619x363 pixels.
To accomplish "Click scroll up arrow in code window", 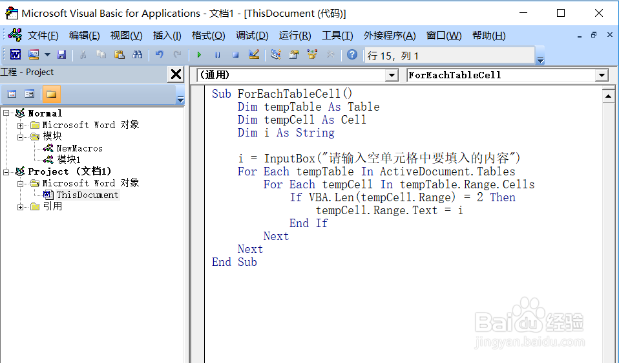I will (608, 96).
